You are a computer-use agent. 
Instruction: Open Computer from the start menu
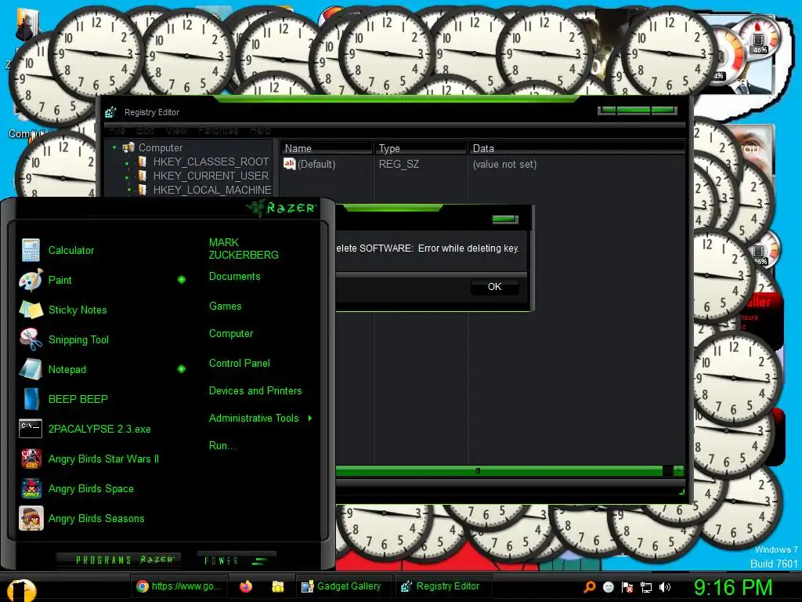[231, 333]
